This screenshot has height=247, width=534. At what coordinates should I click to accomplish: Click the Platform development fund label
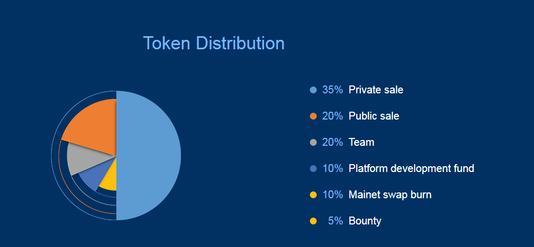click(x=411, y=168)
